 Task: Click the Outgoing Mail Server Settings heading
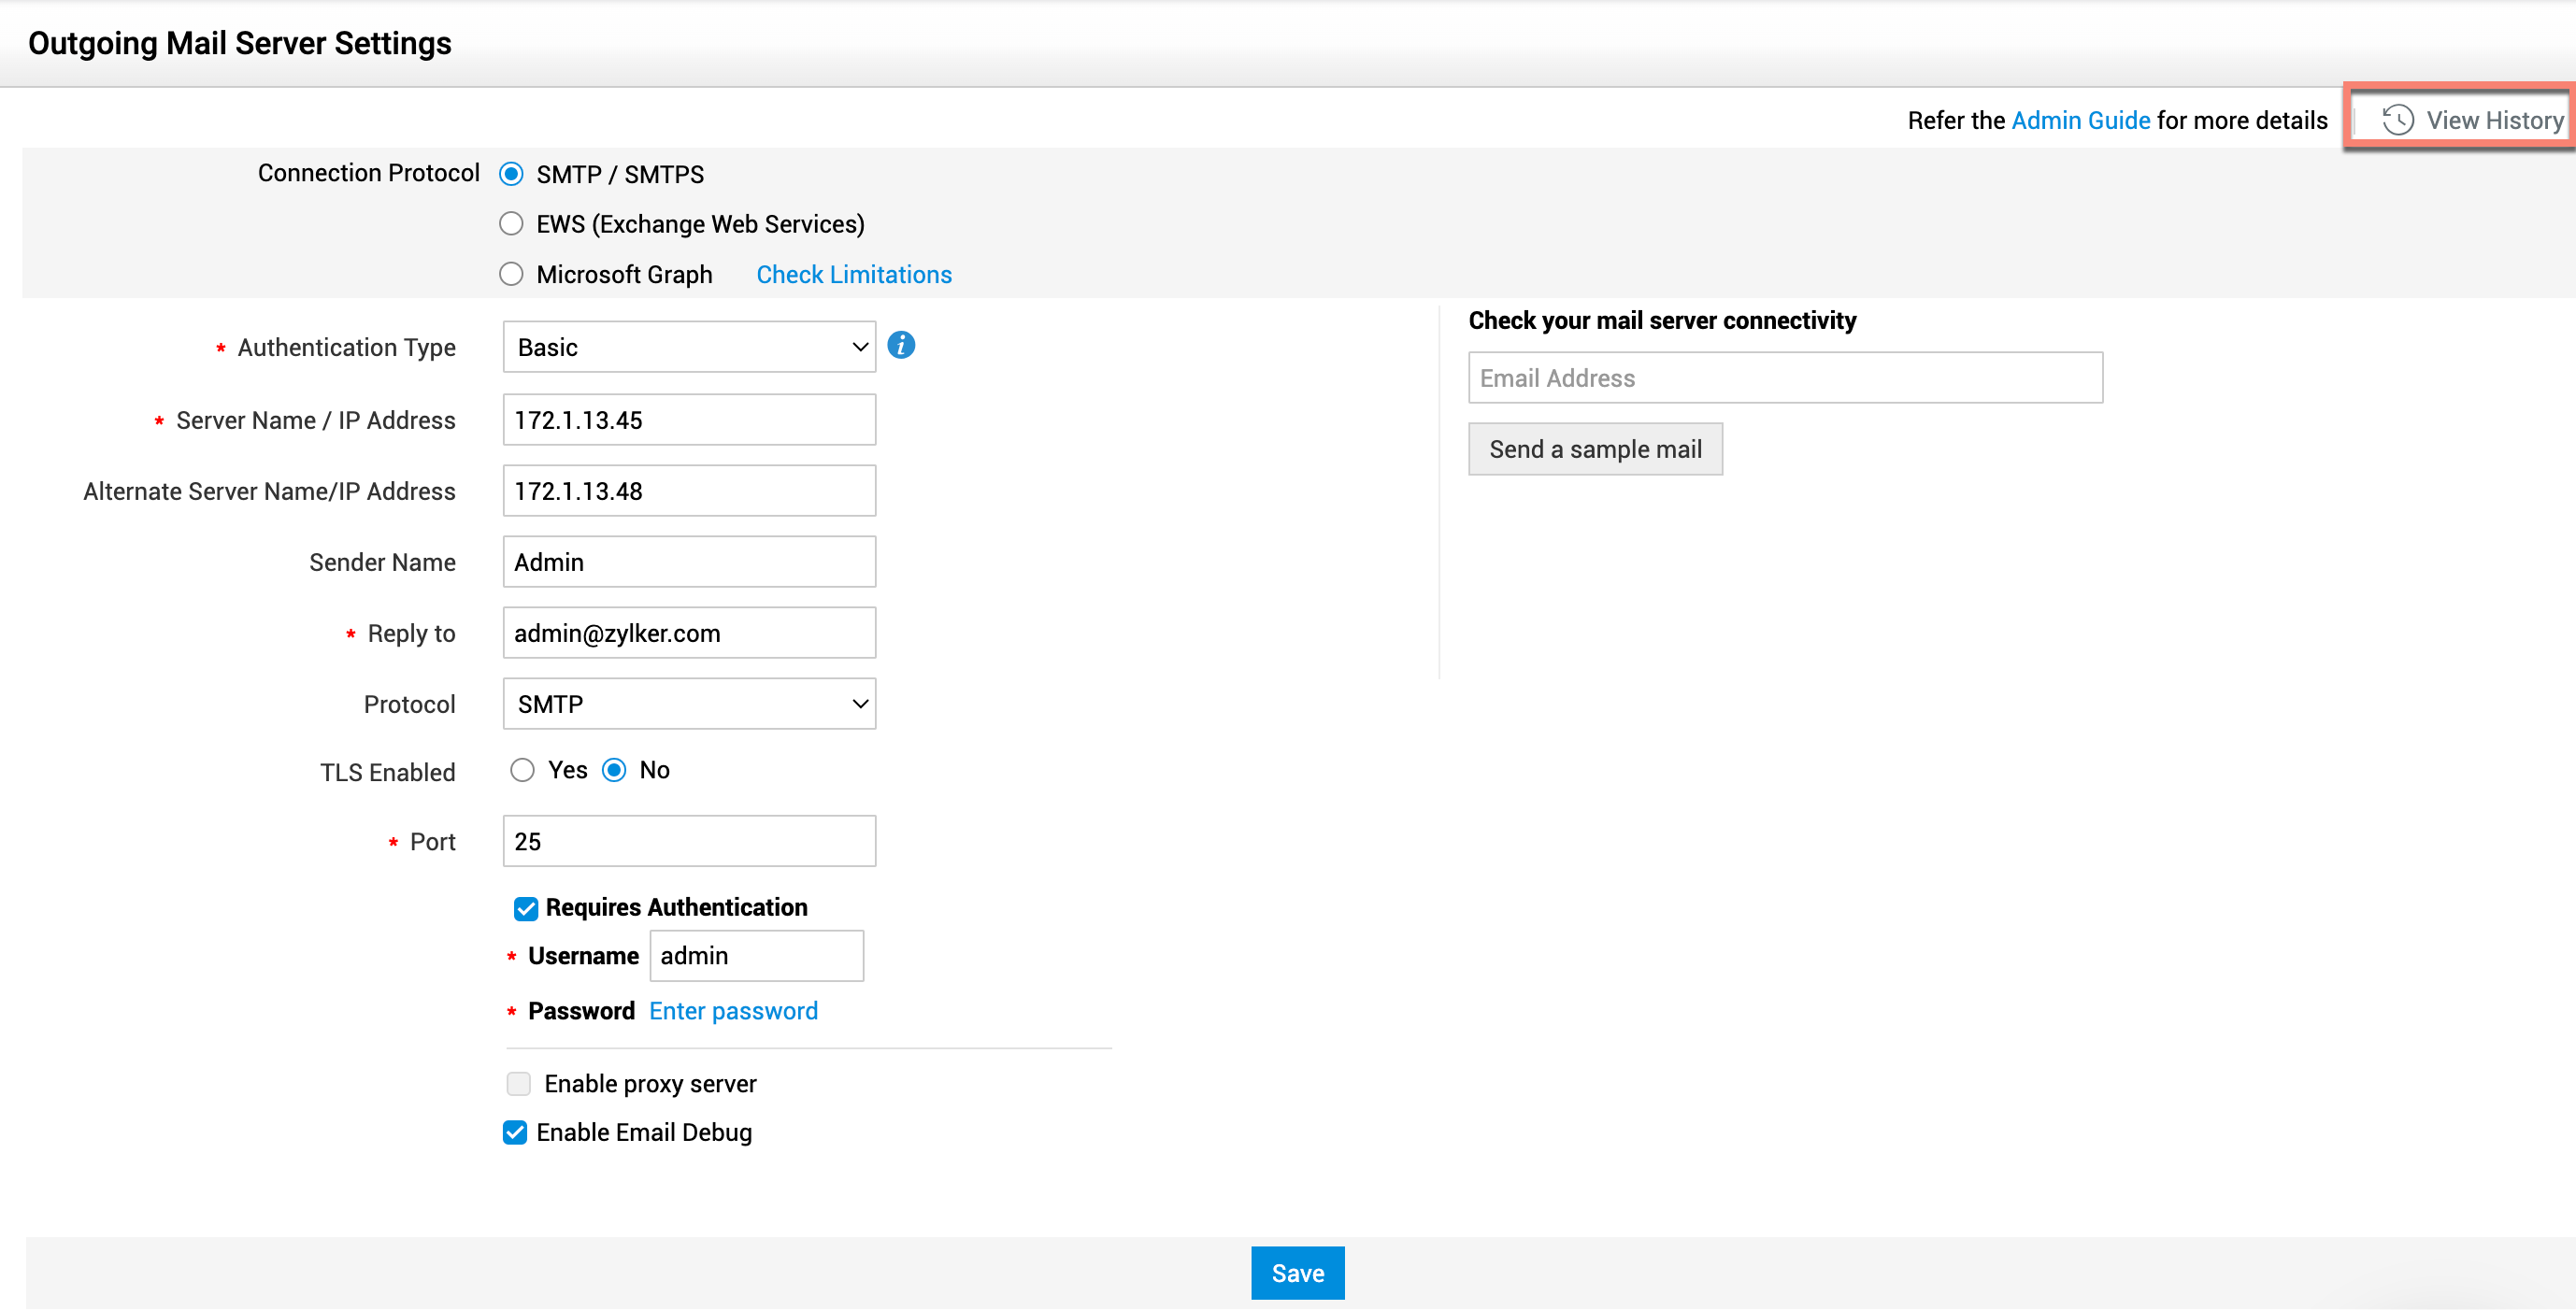[x=240, y=43]
